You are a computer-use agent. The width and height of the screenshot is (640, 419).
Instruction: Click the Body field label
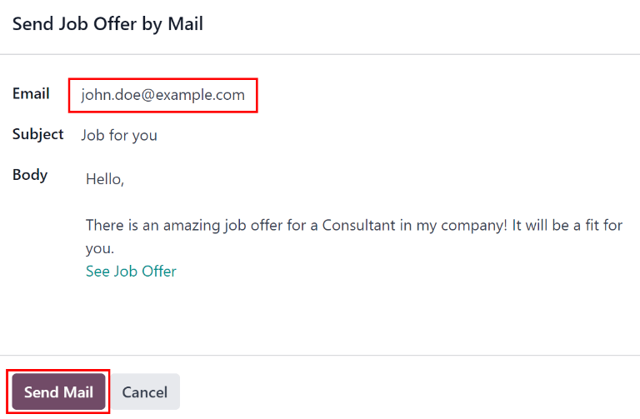(30, 175)
